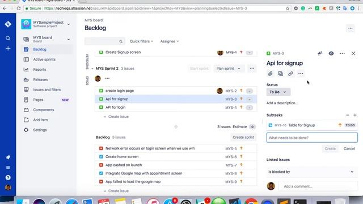
Task: Open search in blue sidebar
Action: [x=8, y=38]
